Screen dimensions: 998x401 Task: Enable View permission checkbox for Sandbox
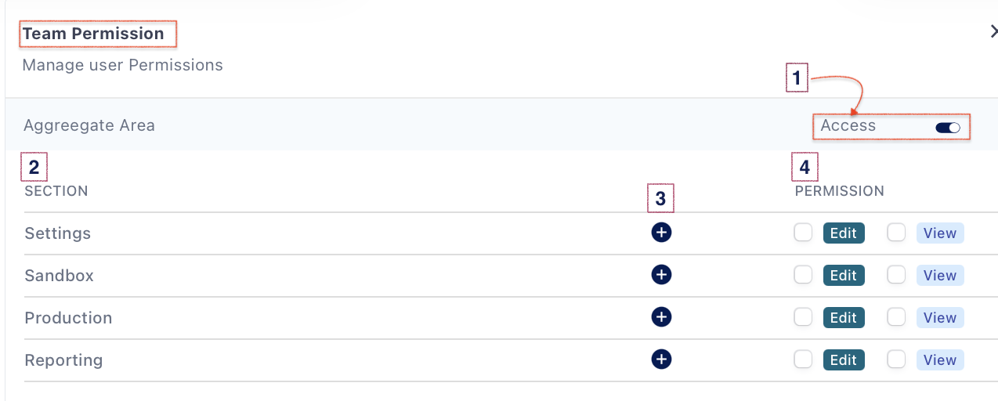[896, 275]
